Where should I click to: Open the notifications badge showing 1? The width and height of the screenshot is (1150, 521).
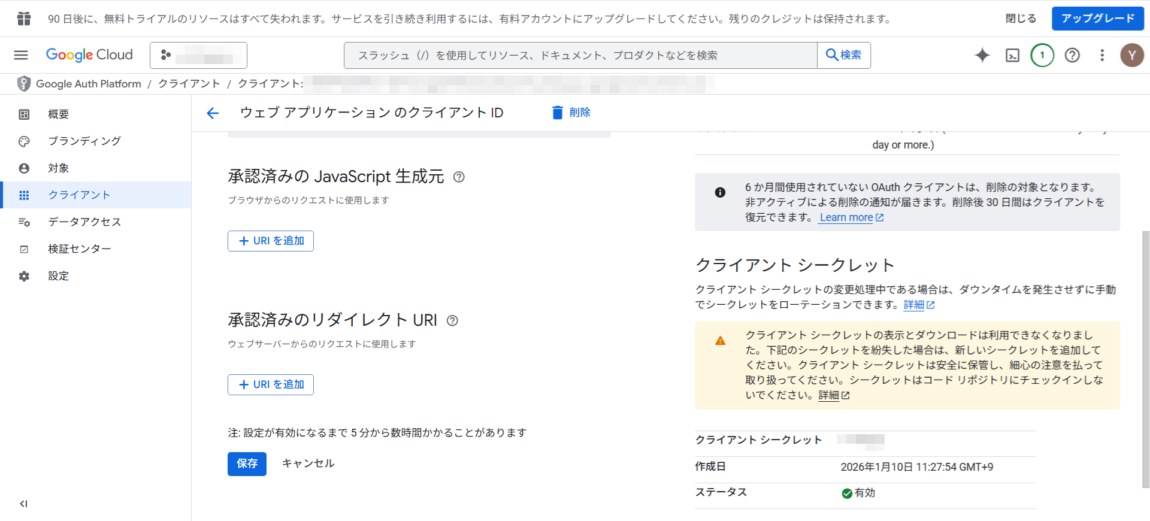pos(1042,55)
